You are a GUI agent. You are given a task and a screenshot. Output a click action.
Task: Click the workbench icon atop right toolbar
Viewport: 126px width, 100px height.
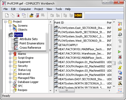tap(120, 24)
